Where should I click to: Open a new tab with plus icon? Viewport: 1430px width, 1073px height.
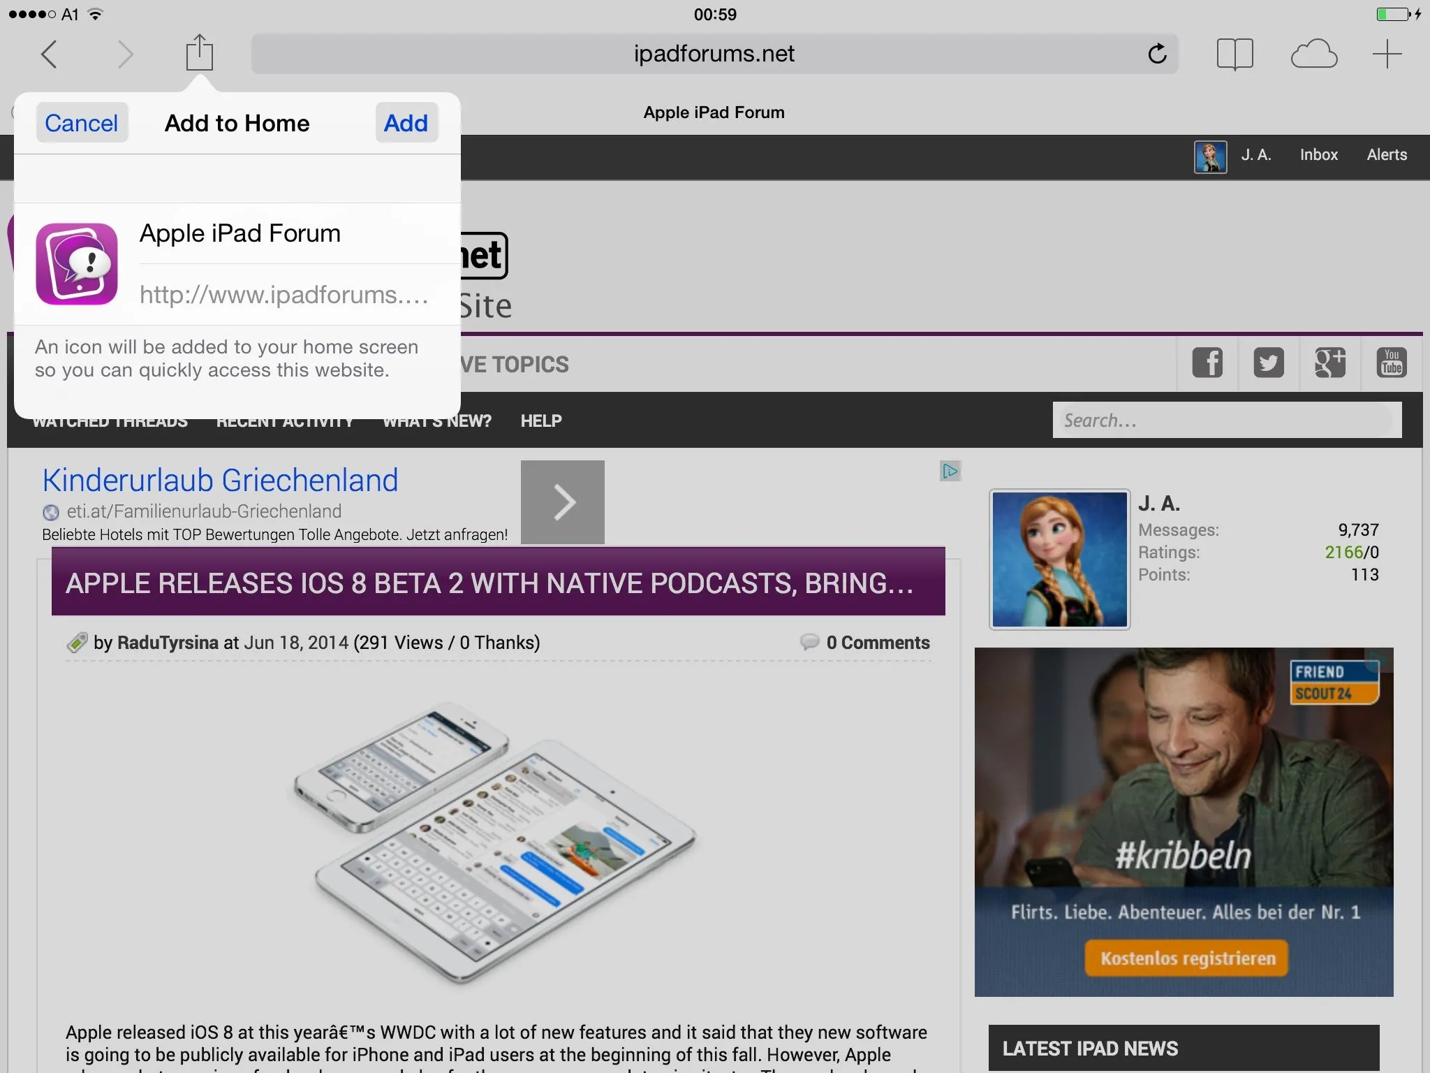1387,54
